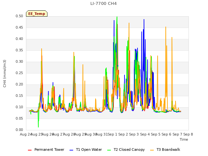Click the 0.10 y-axis tick label
The height and width of the screenshot is (156, 208).
pyautogui.click(x=19, y=107)
